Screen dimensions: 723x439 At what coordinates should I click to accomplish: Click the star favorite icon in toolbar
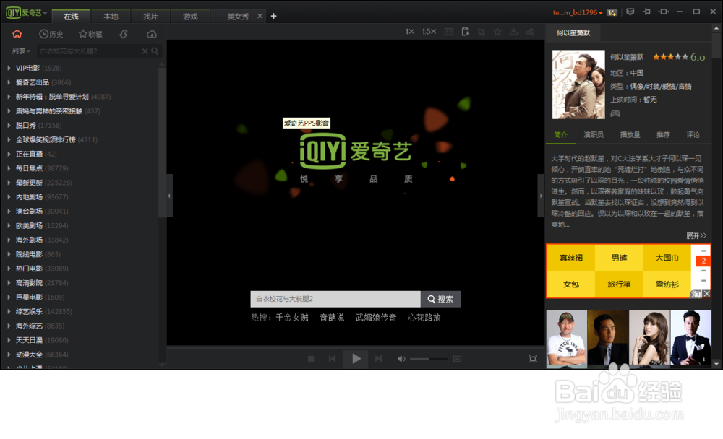[x=497, y=31]
